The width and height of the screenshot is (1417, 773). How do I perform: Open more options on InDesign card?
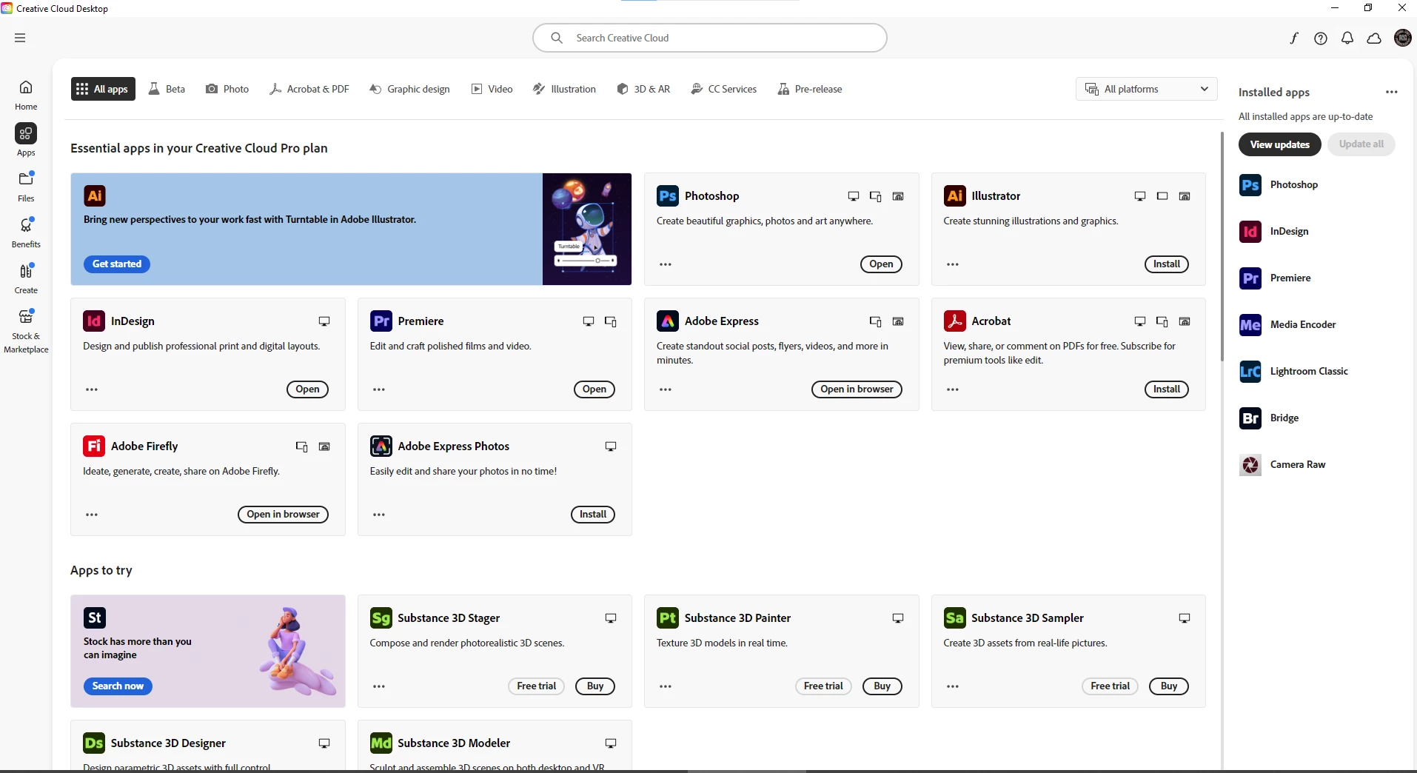point(92,389)
